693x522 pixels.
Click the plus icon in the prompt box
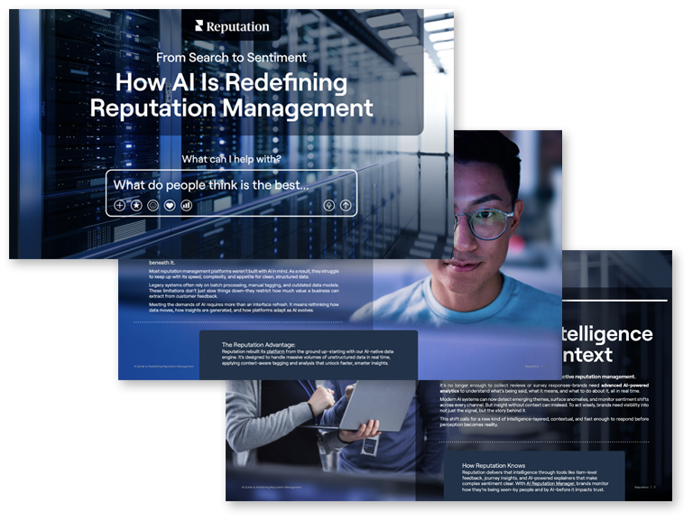119,205
